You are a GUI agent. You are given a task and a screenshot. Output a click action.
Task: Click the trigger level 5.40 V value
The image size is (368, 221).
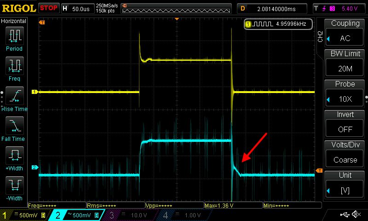(x=350, y=9)
